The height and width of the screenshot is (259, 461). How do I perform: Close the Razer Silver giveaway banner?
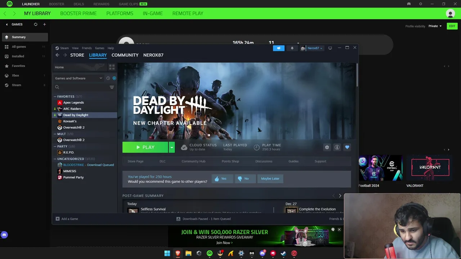(x=339, y=230)
